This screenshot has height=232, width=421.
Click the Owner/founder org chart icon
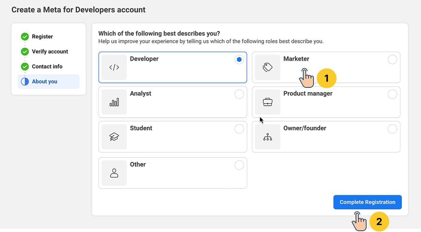[268, 137]
